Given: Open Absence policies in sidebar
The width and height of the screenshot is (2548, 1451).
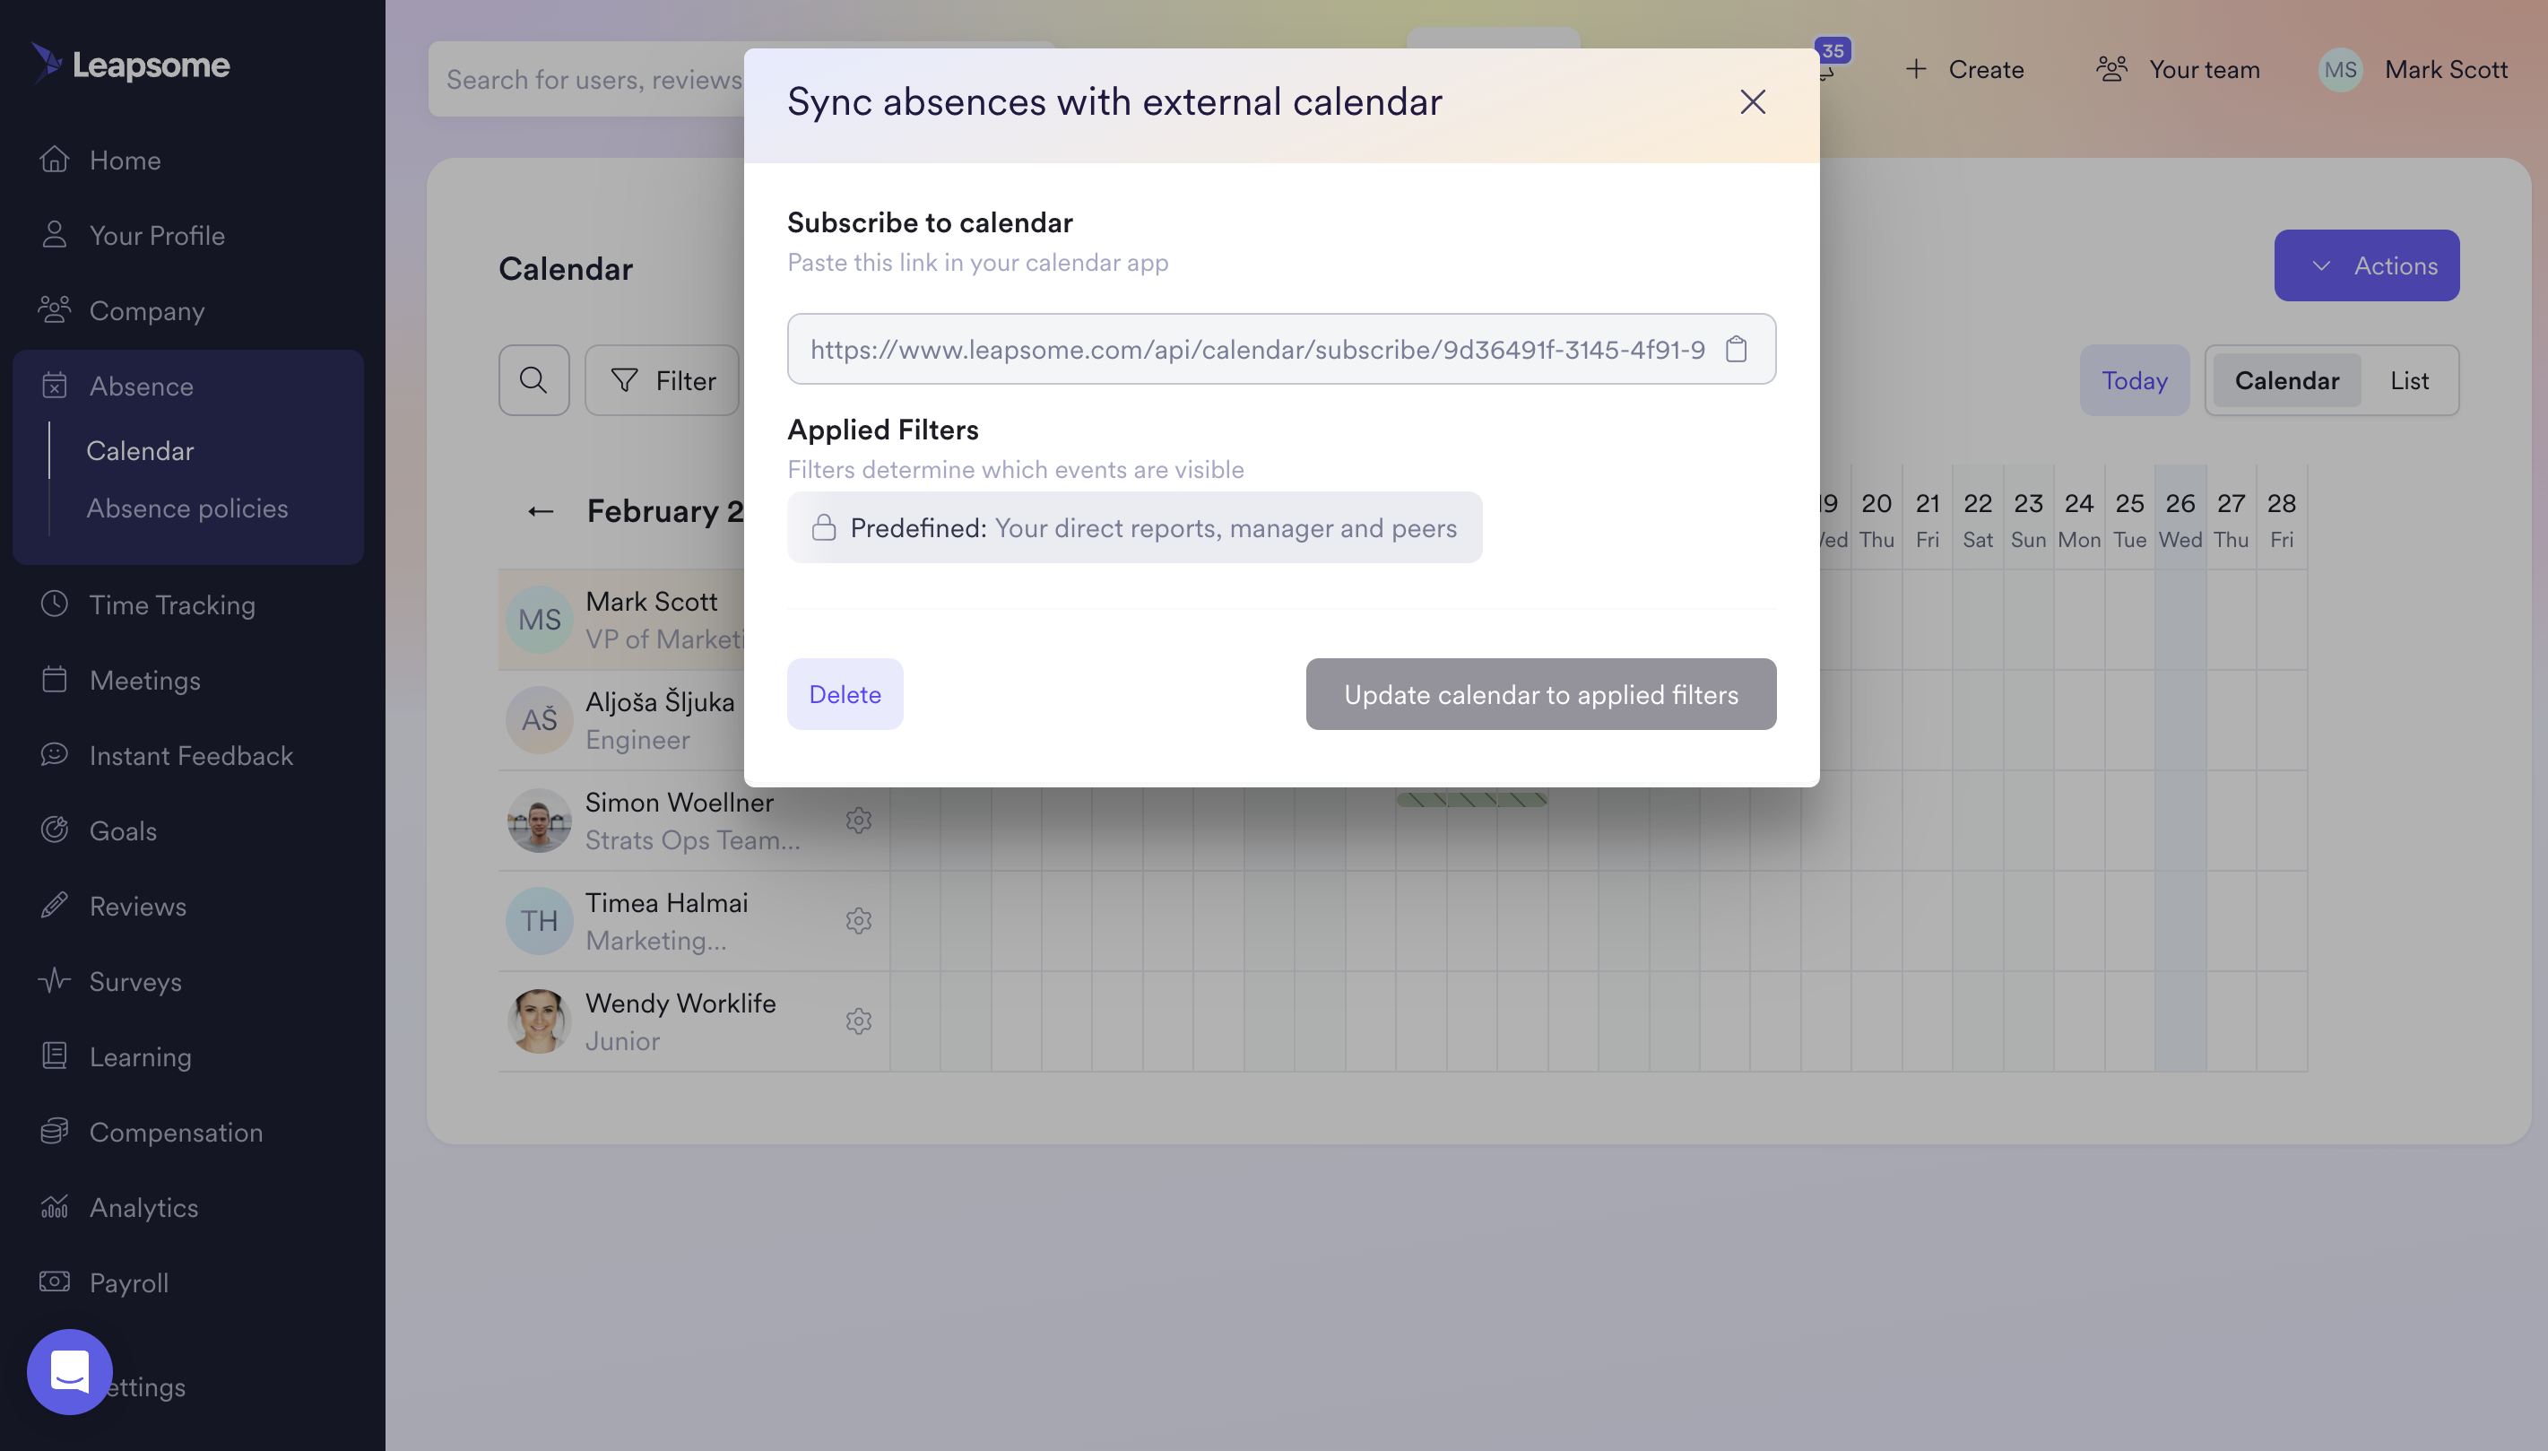Looking at the screenshot, I should 186,508.
